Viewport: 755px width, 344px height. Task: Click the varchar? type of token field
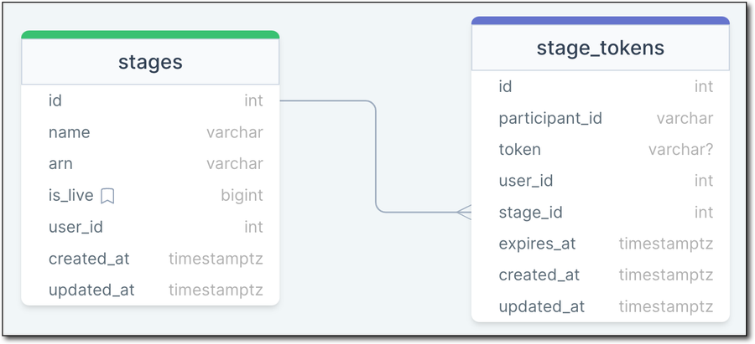click(680, 150)
